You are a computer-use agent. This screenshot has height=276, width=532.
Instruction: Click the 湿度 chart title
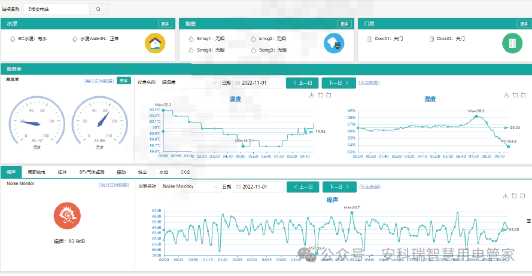(430, 99)
